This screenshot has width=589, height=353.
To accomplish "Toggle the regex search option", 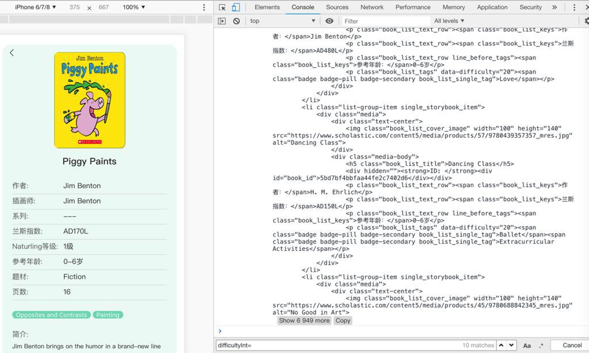I will 541,345.
